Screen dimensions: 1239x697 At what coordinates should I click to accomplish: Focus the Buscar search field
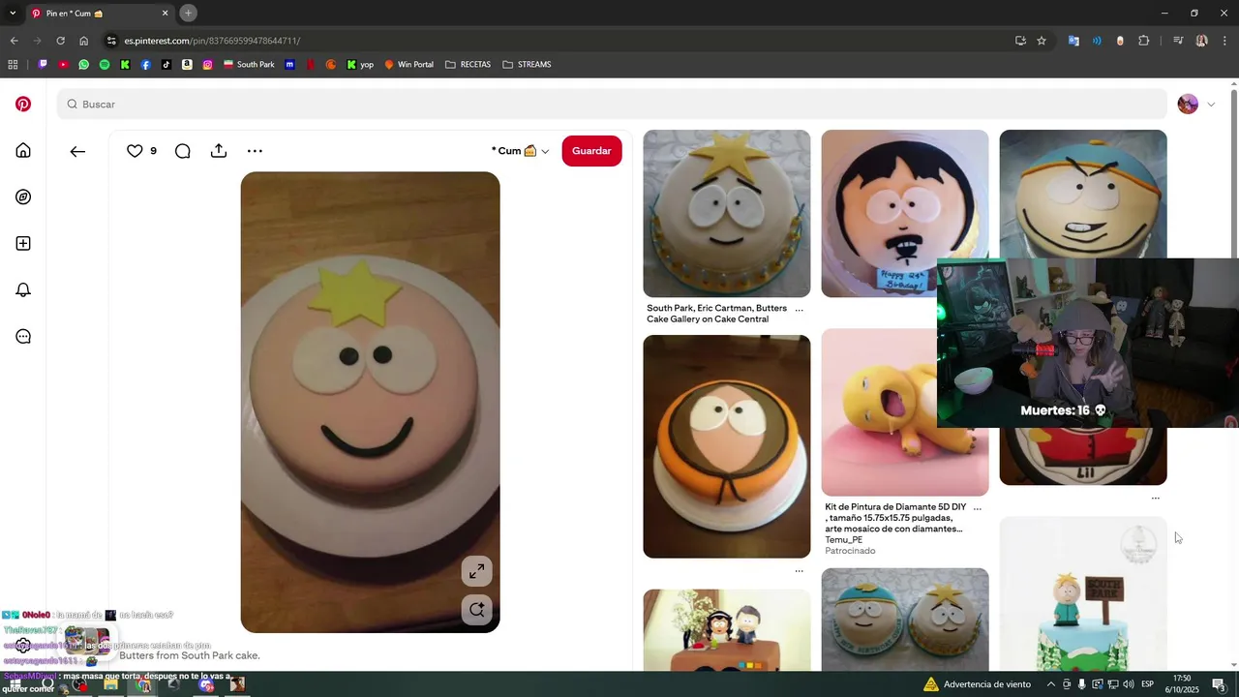coord(612,104)
